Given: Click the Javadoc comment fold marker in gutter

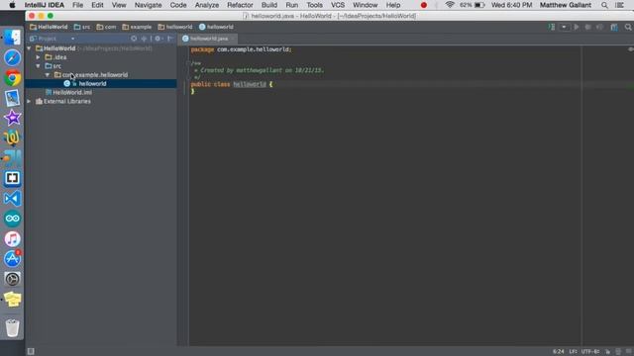Looking at the screenshot, I should [187, 63].
